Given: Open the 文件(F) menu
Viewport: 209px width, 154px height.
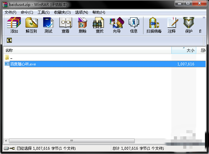Looking at the screenshot, I should point(10,12).
